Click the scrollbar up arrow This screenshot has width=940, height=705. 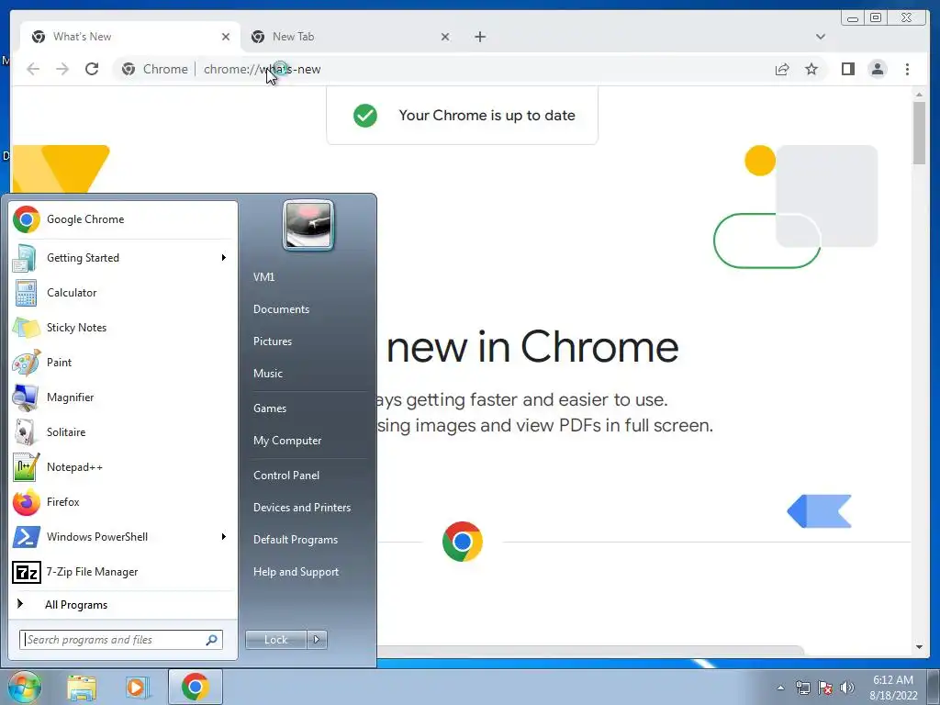coord(919,95)
